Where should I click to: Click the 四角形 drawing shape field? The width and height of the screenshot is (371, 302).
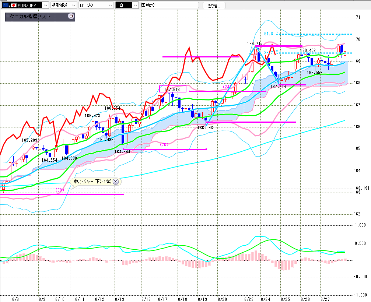click(x=169, y=5)
